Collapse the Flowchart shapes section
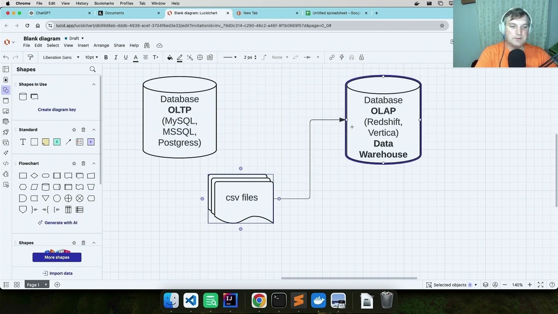The height and width of the screenshot is (314, 558). [x=94, y=164]
